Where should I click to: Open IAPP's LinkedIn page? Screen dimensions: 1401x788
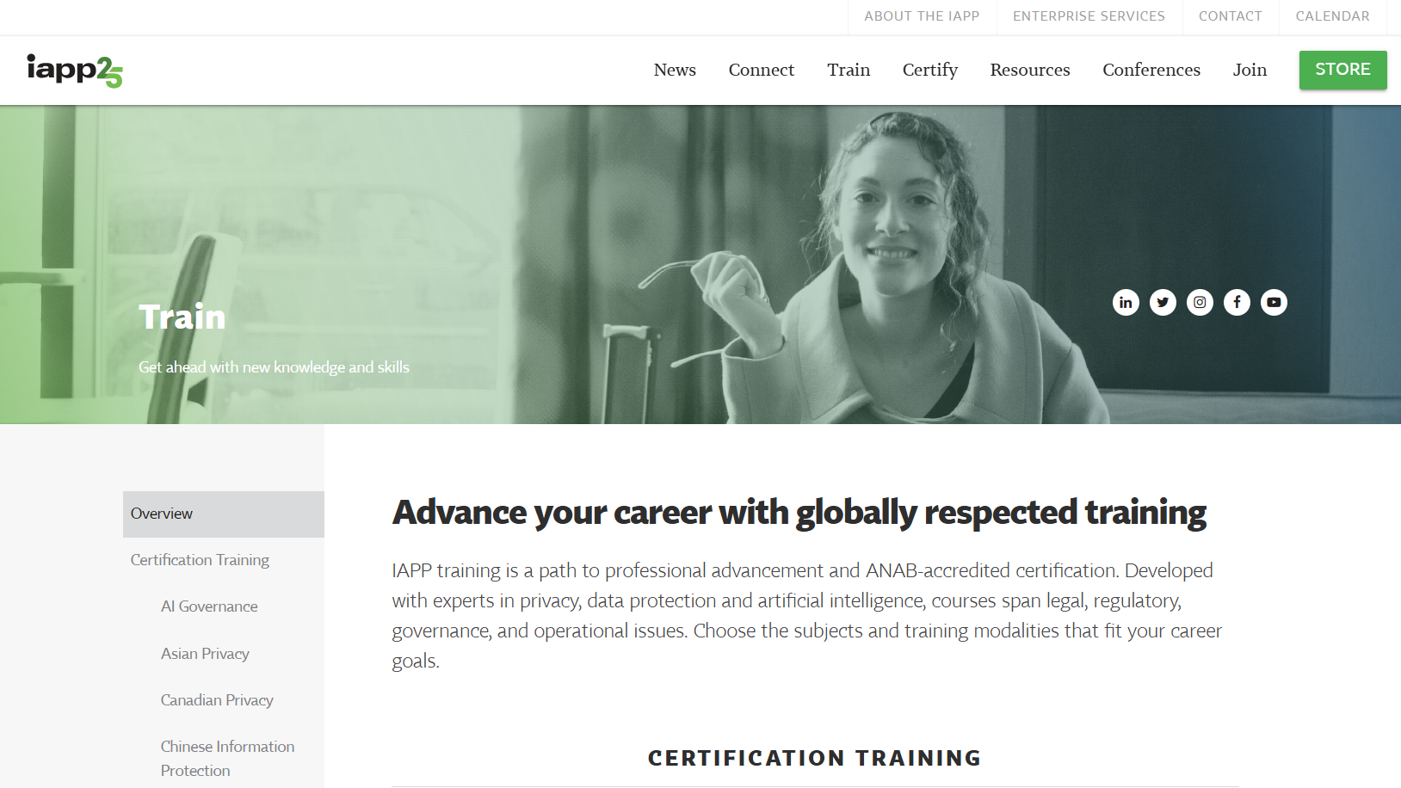[1126, 302]
